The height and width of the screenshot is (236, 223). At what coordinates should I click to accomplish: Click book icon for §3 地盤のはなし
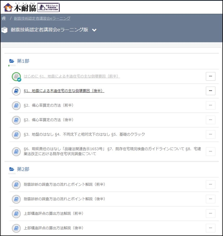16,135
